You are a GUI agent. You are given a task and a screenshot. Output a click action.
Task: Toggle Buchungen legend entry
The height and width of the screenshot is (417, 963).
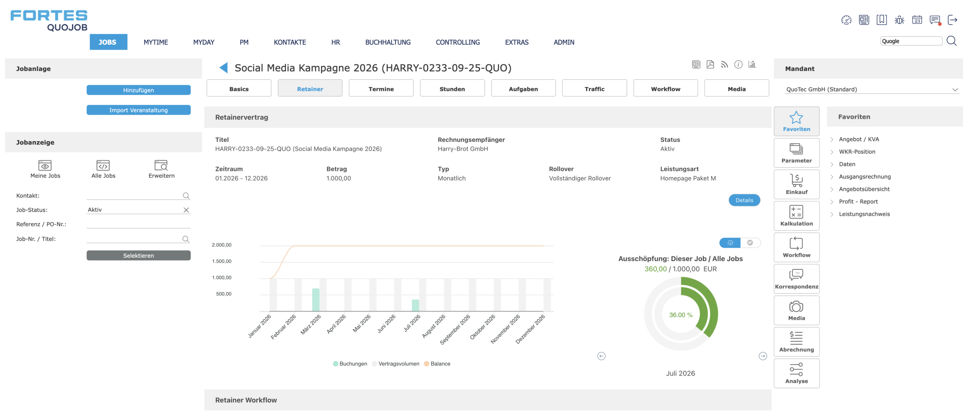pos(350,364)
